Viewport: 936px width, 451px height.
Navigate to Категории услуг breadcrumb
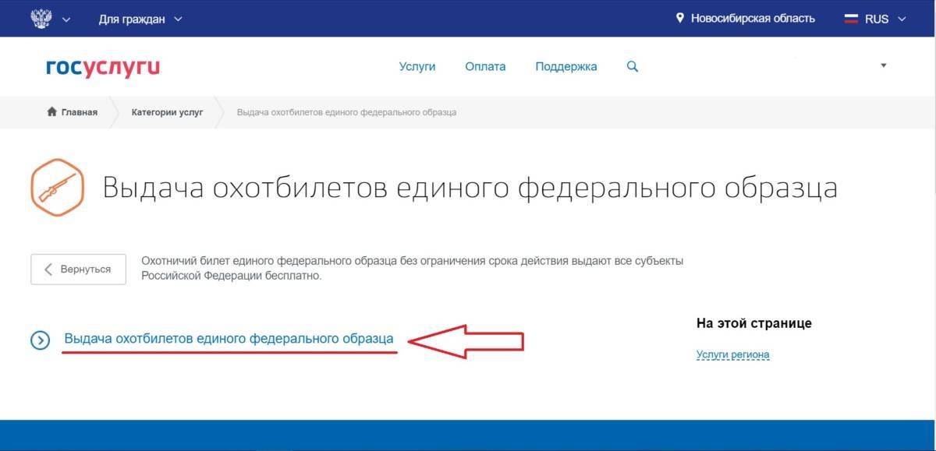pyautogui.click(x=167, y=112)
